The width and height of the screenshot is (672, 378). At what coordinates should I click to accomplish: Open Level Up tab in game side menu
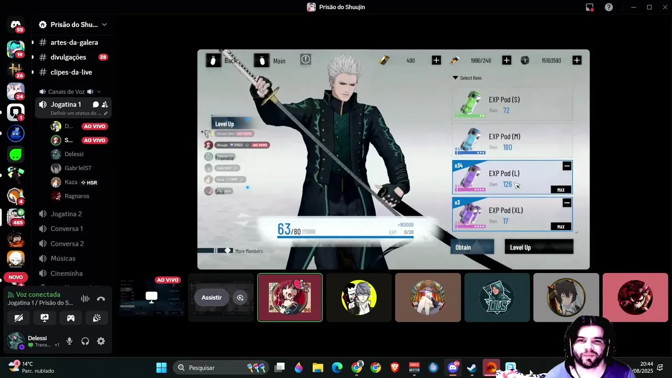click(x=231, y=123)
